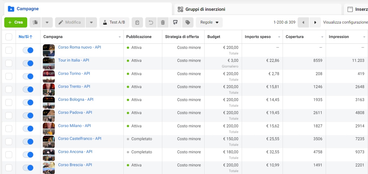Open the dropdown arrow next to duplicate
Viewport: 368px width, 174px height.
tap(47, 22)
